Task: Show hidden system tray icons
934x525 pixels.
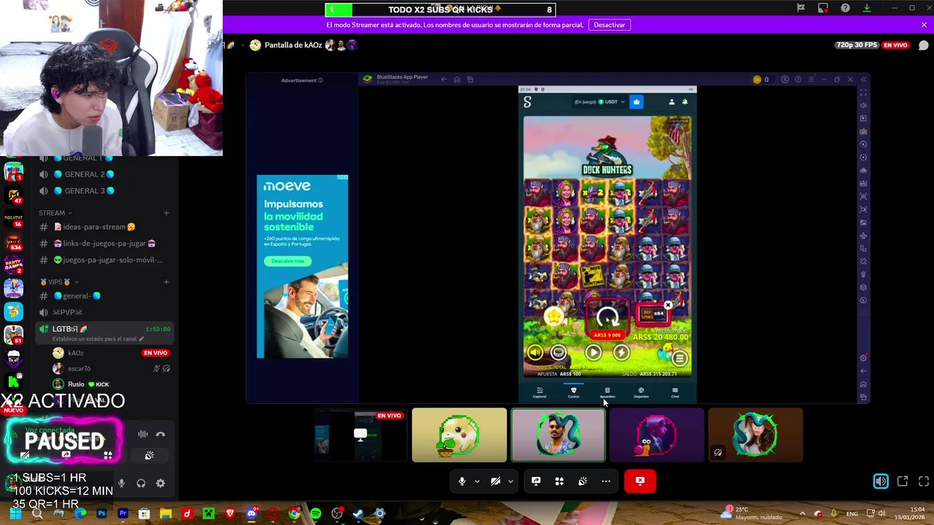Action: click(x=802, y=514)
